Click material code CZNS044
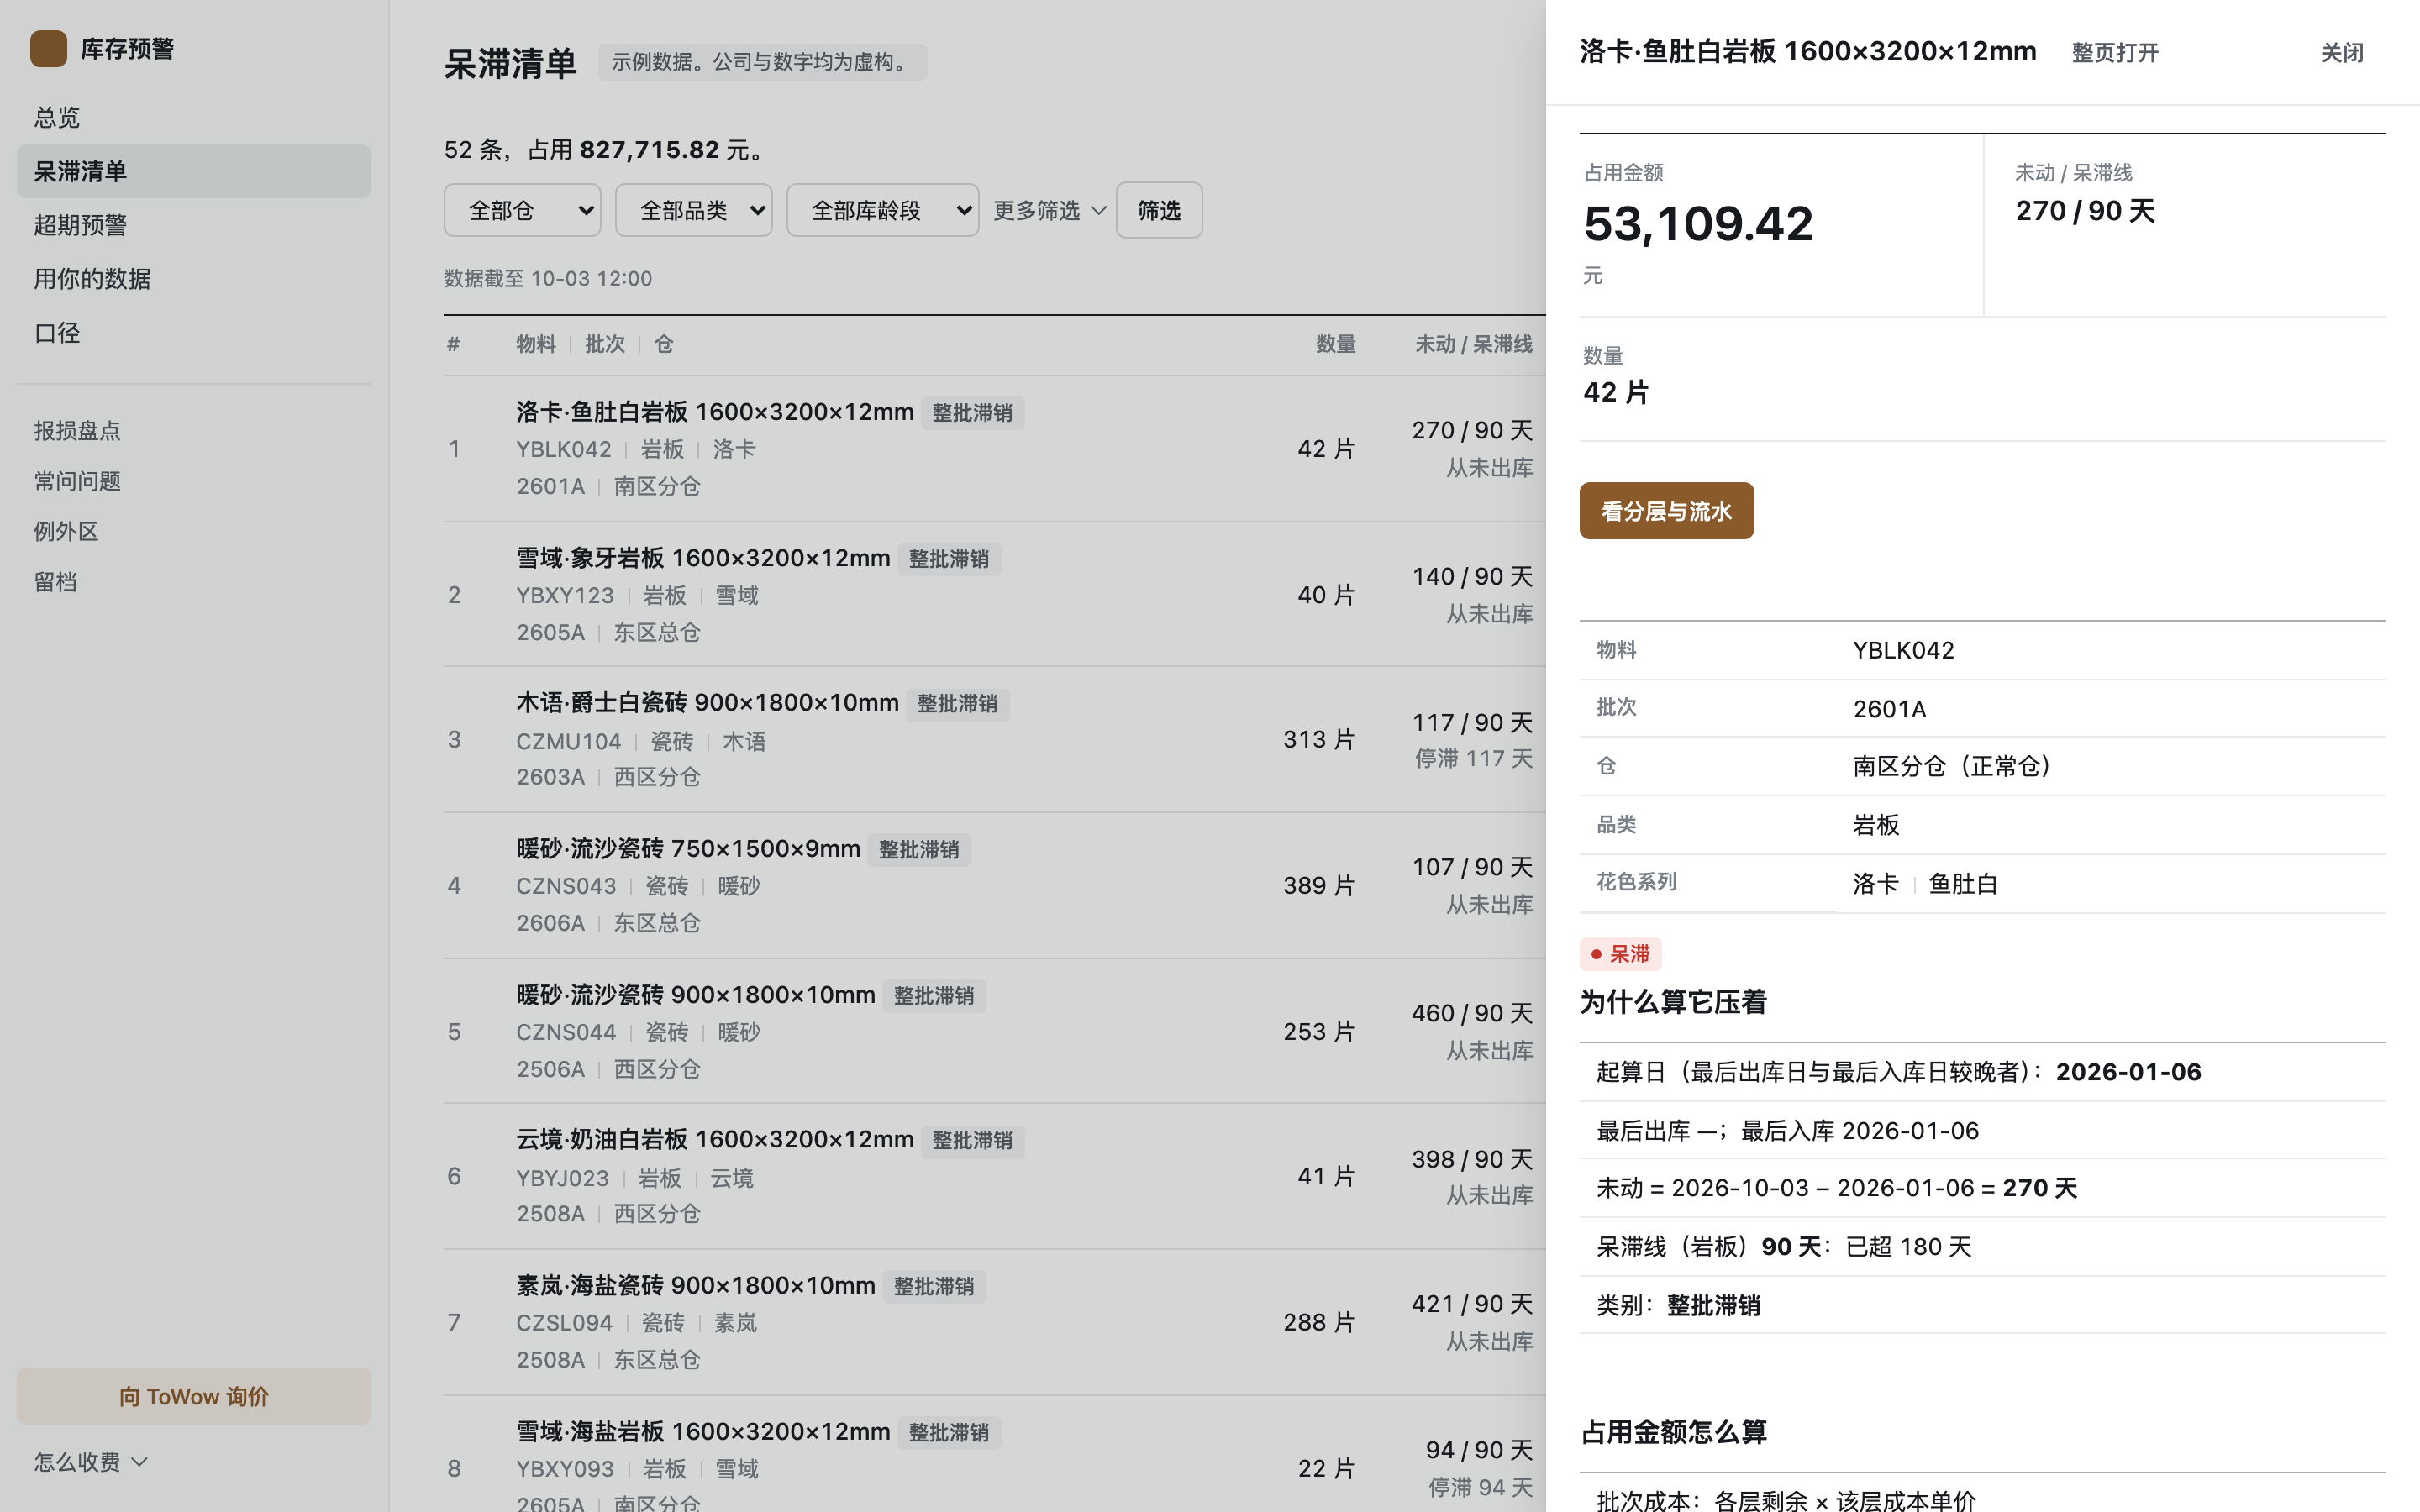The image size is (2420, 1512). [566, 1032]
